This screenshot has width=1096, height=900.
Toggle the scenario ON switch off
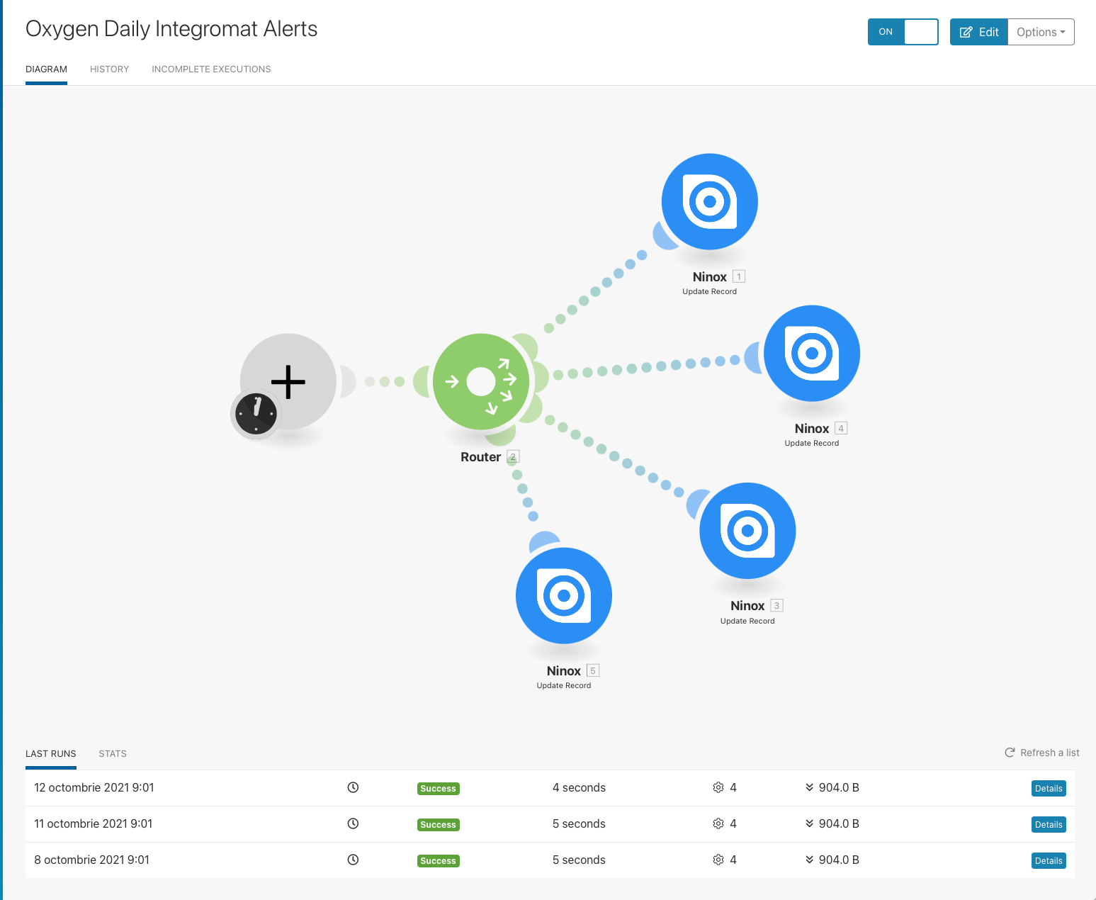903,32
